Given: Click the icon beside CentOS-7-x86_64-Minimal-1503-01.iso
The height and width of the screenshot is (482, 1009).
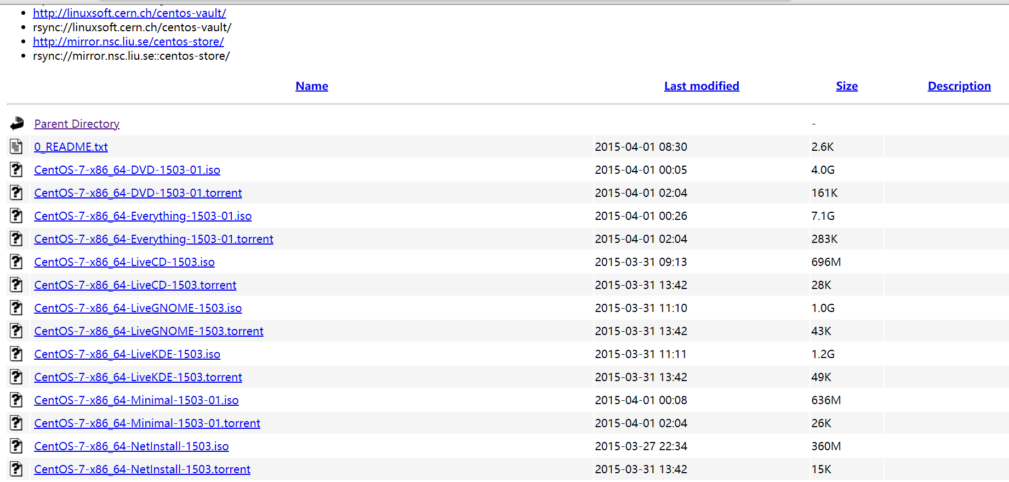Looking at the screenshot, I should [16, 400].
